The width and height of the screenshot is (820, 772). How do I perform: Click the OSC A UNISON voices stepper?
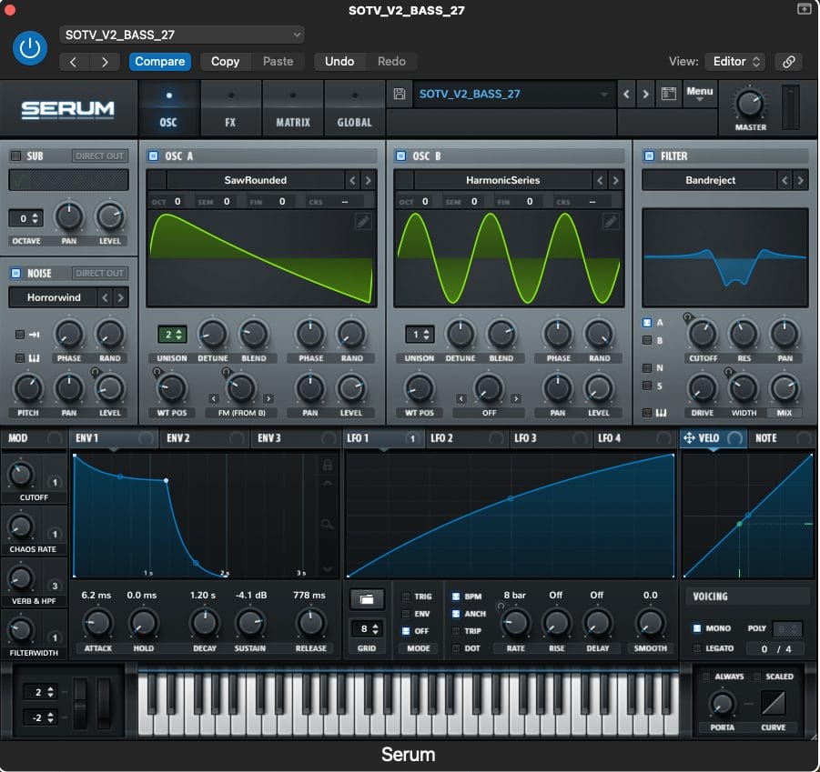pos(172,335)
